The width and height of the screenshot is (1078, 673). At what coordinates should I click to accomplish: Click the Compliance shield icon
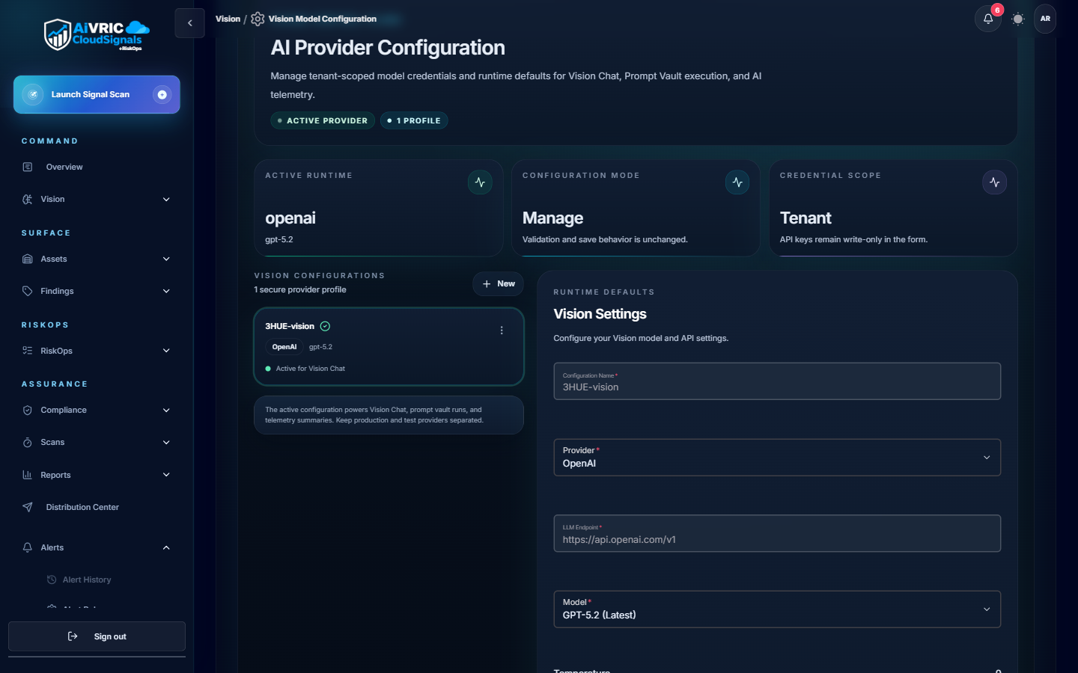28,410
